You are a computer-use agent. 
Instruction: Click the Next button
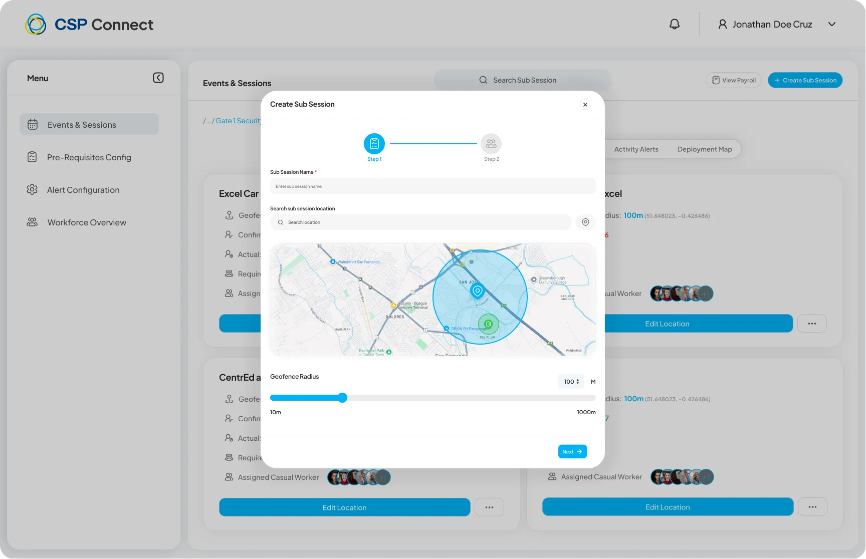point(572,451)
